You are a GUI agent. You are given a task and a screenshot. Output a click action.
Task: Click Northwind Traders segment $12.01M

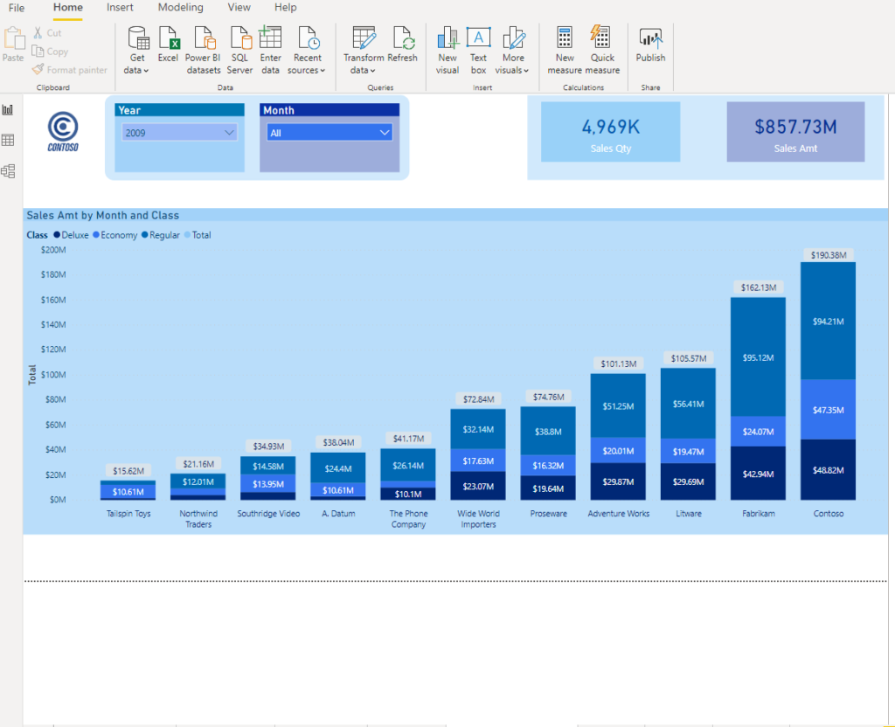(198, 481)
